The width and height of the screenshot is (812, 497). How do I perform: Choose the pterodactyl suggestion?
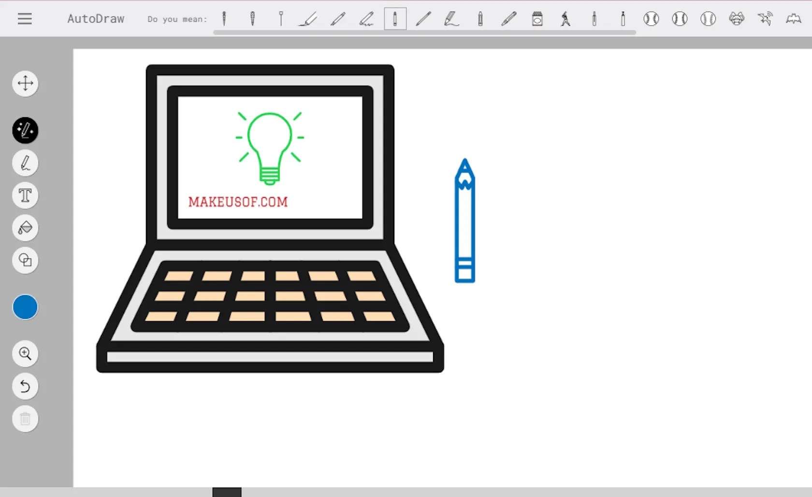click(x=765, y=19)
